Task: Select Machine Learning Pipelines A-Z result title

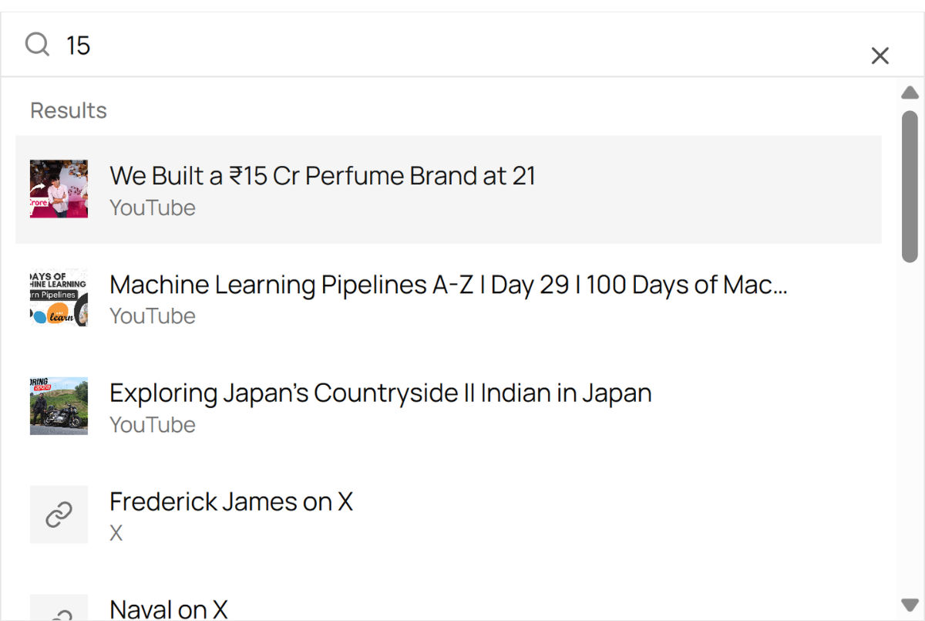Action: coord(449,285)
